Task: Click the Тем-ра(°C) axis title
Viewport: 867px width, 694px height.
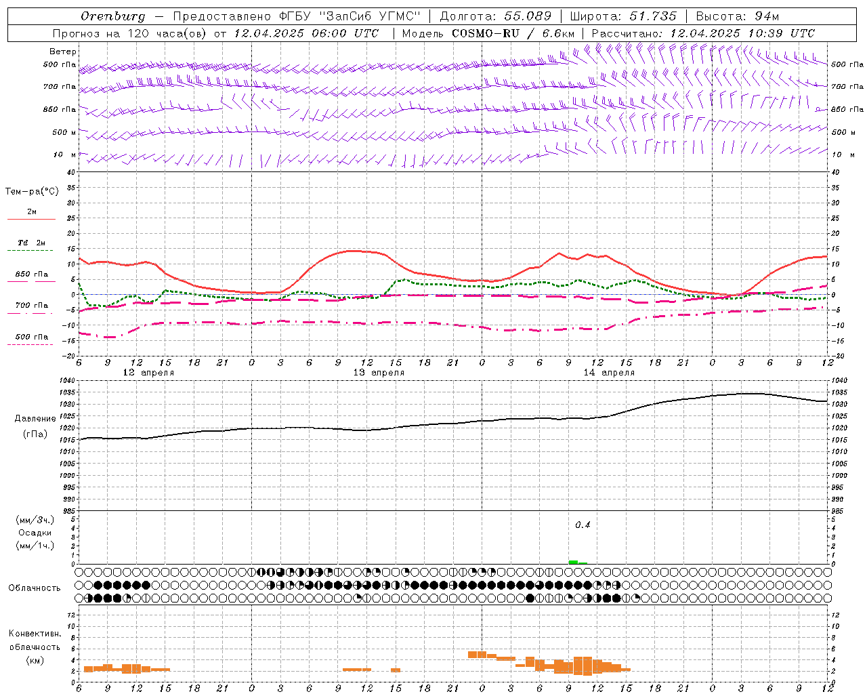Action: click(x=32, y=192)
